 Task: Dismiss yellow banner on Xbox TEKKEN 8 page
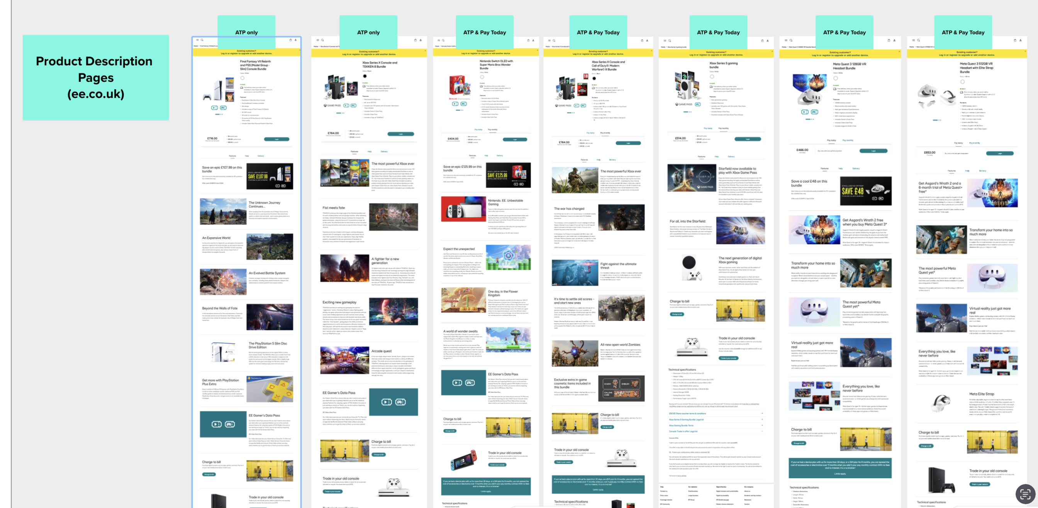click(x=425, y=51)
